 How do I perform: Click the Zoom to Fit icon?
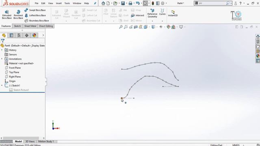click(x=121, y=27)
